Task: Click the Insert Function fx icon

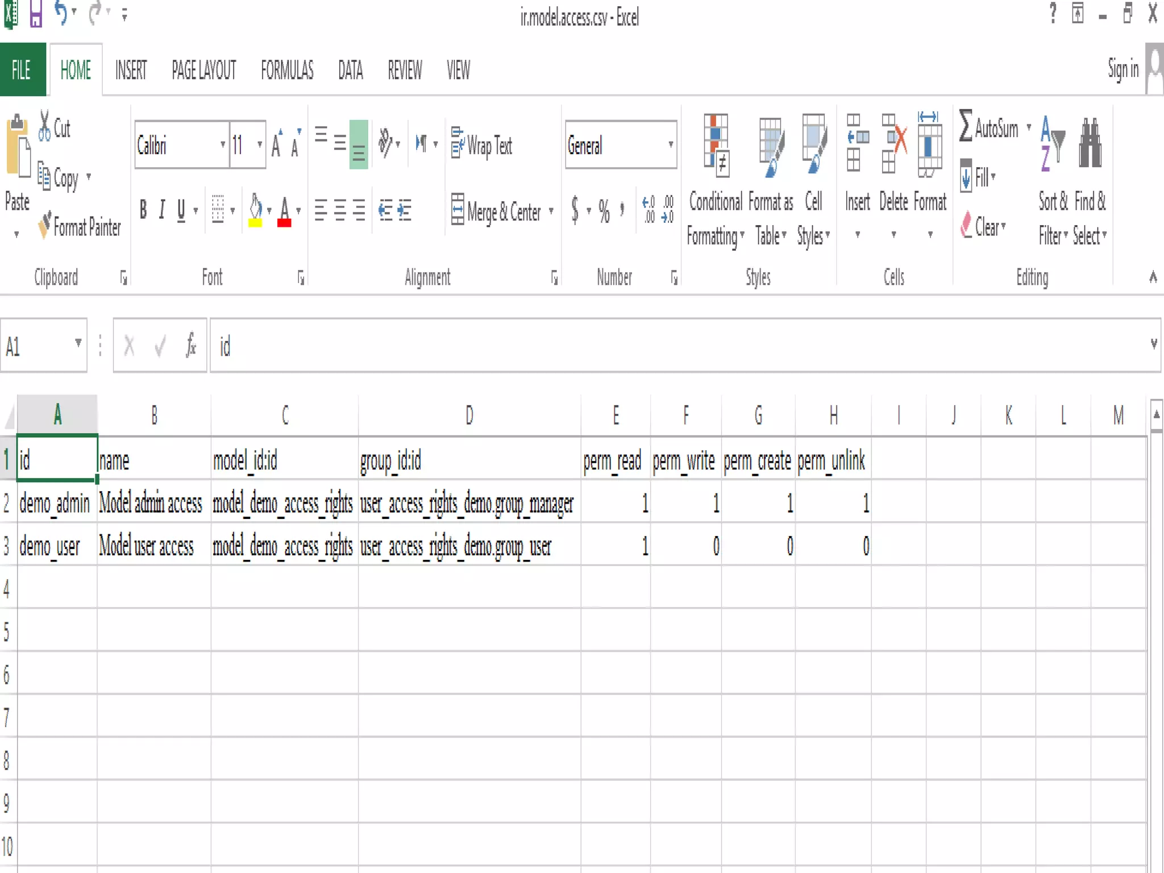Action: (x=191, y=345)
